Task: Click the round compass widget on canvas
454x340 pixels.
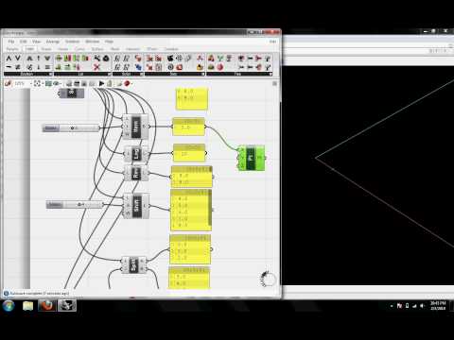Action: tap(268, 279)
